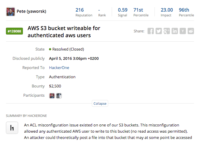Image resolution: width=200 pixels, height=141 pixels.
Task: Click first participant avatar
Action: (52, 95)
